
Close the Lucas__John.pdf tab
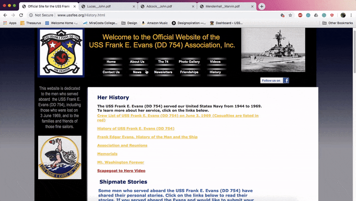pyautogui.click(x=134, y=6)
